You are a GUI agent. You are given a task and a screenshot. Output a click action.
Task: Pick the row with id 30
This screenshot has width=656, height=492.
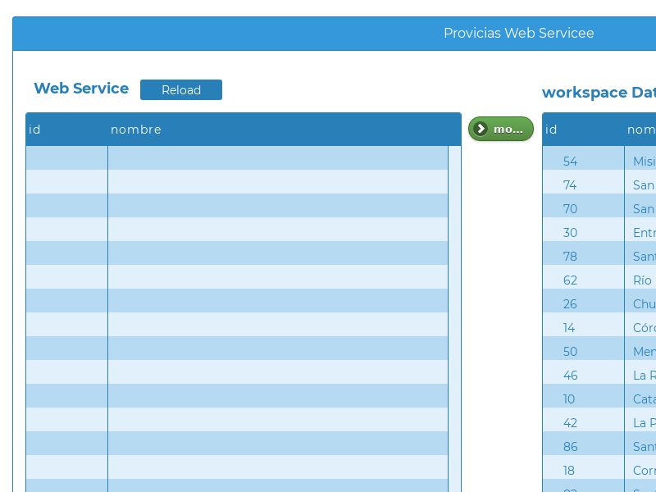click(x=599, y=233)
